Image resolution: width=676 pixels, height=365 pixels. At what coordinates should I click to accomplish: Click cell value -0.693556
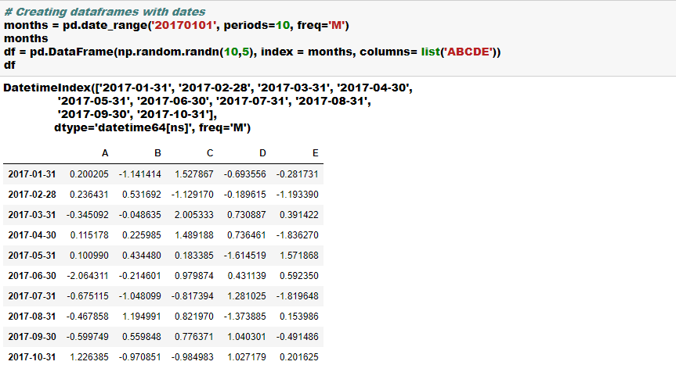(x=245, y=174)
